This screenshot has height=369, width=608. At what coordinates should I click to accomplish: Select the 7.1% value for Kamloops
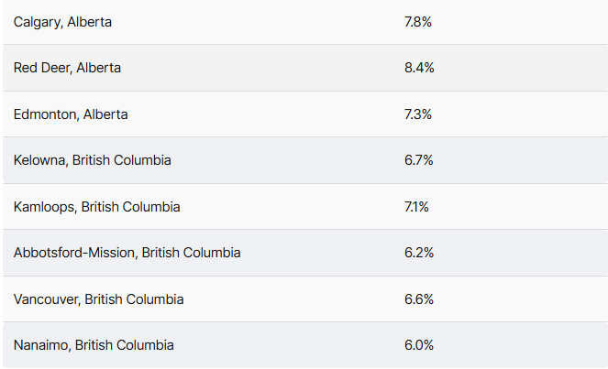coord(416,207)
